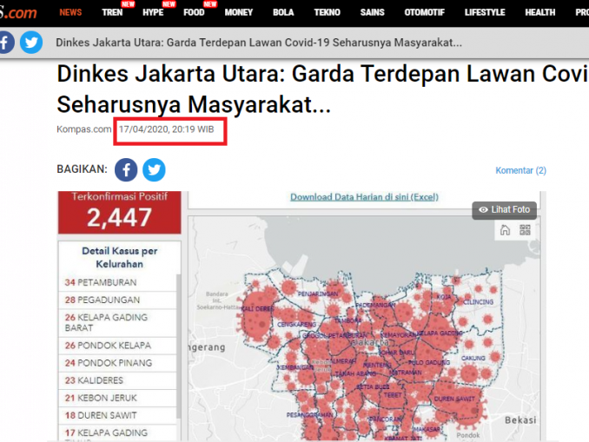The image size is (589, 442).
Task: Click the KELAPA GADING map label
Action: coord(440,333)
